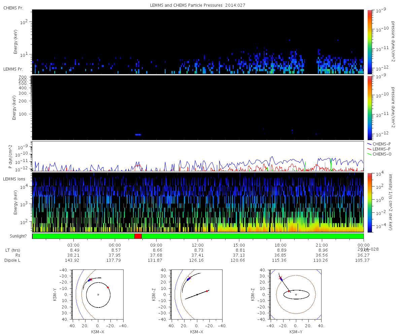Click the 03:00 time tick label
Viewport: 404px width, 336px height.
73,245
